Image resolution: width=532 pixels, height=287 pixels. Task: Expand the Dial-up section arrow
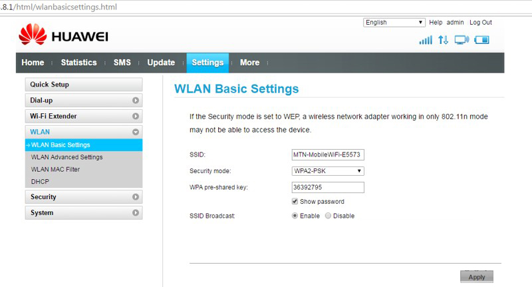[x=136, y=101]
